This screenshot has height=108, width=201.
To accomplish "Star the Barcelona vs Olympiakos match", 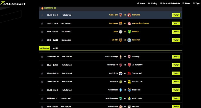I will point(42,23).
